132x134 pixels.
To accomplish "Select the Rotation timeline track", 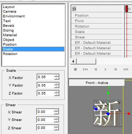I will (x=97, y=26).
